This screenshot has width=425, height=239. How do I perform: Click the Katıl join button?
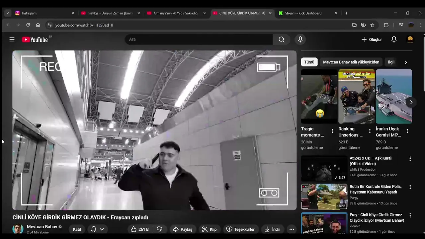[x=77, y=229]
